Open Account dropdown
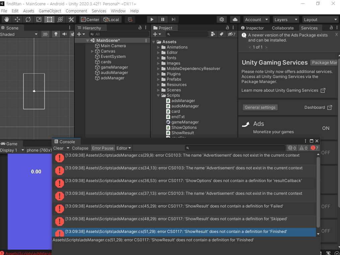Image resolution: width=340 pixels, height=255 pixels. coord(257,19)
